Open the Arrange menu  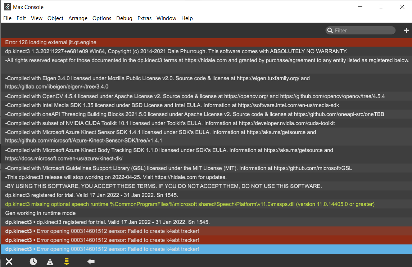click(78, 18)
